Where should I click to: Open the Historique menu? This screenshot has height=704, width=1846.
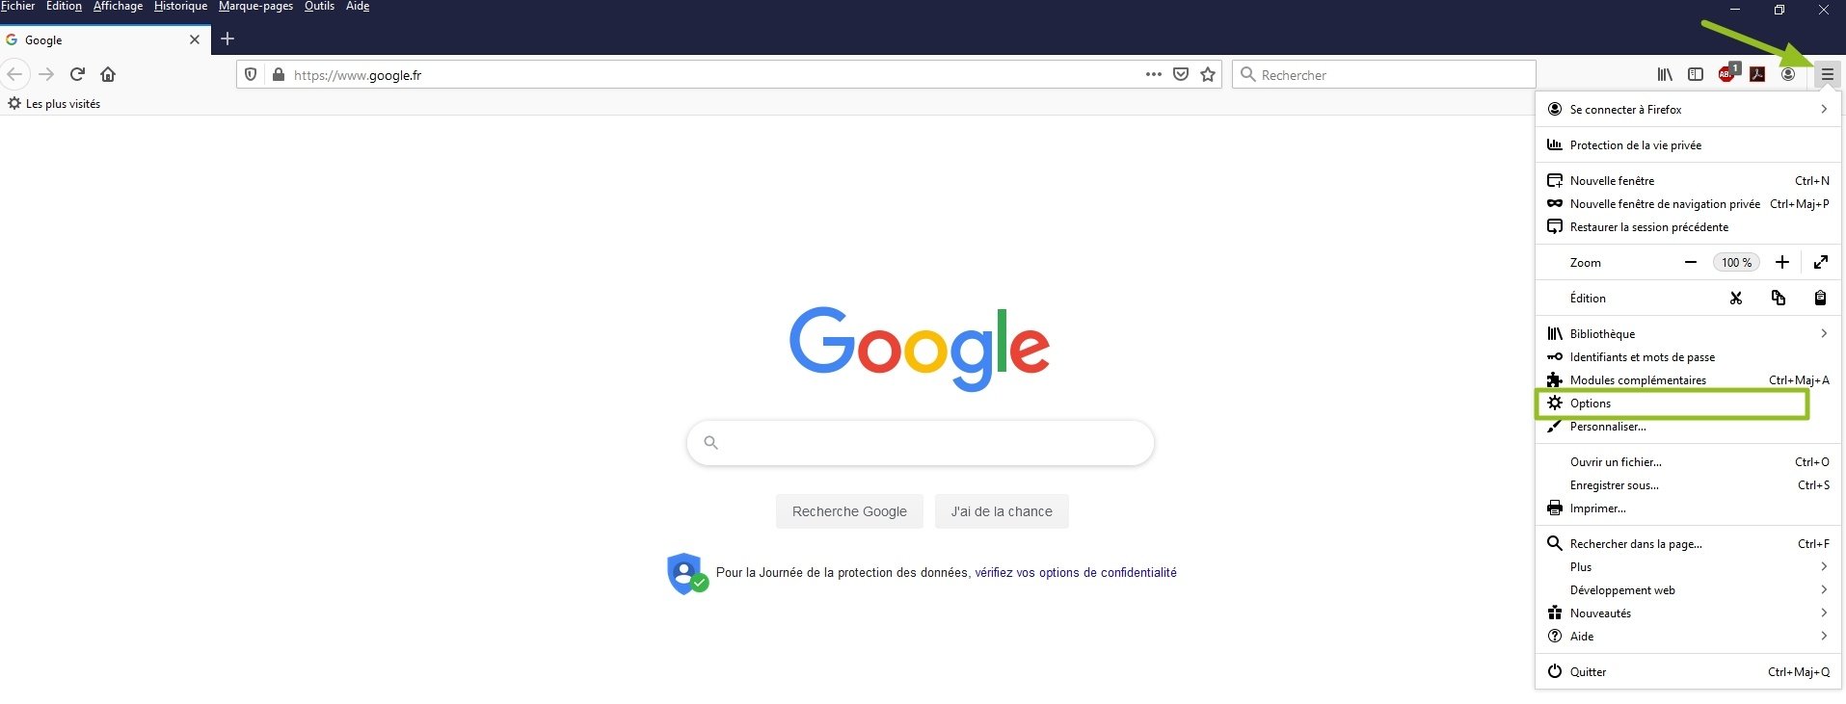[180, 6]
